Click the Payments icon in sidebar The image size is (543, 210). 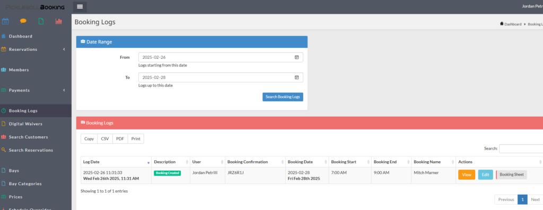coord(4,90)
